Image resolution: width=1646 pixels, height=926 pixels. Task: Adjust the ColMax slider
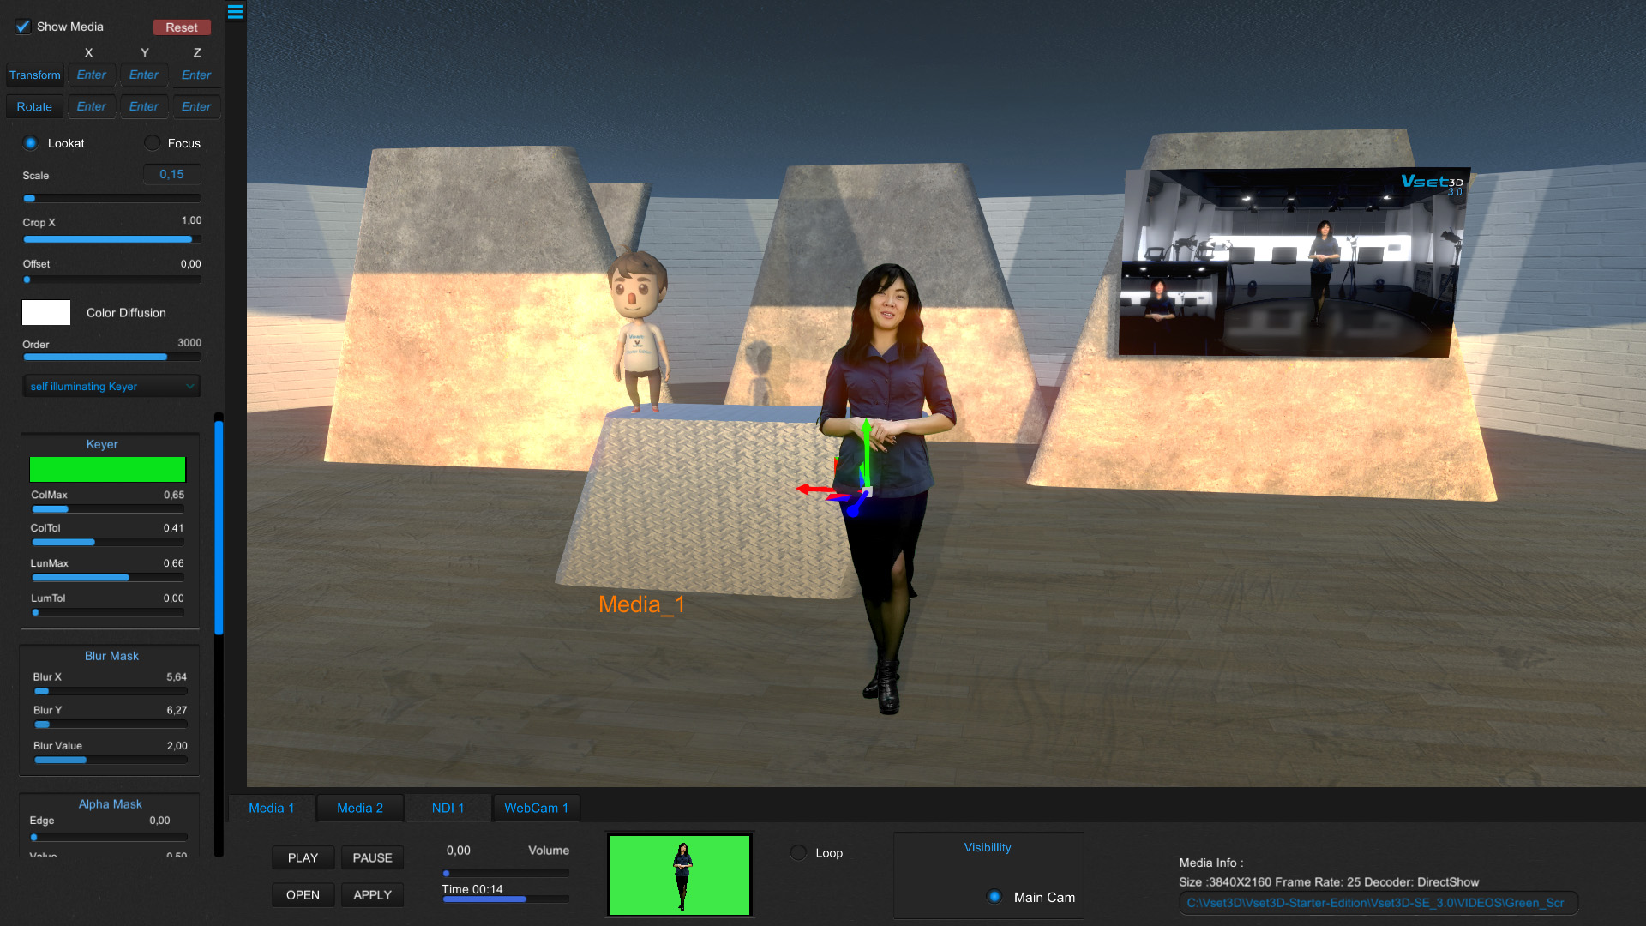click(108, 509)
